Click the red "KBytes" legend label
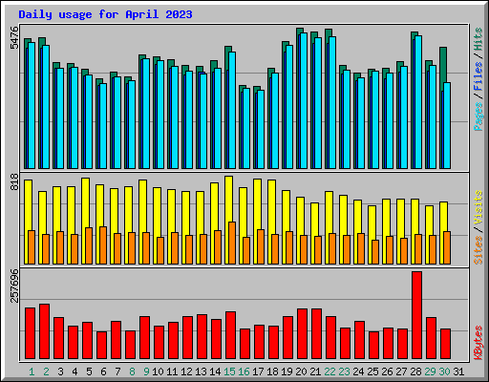Screen dimensions: 489x382 coord(478,343)
